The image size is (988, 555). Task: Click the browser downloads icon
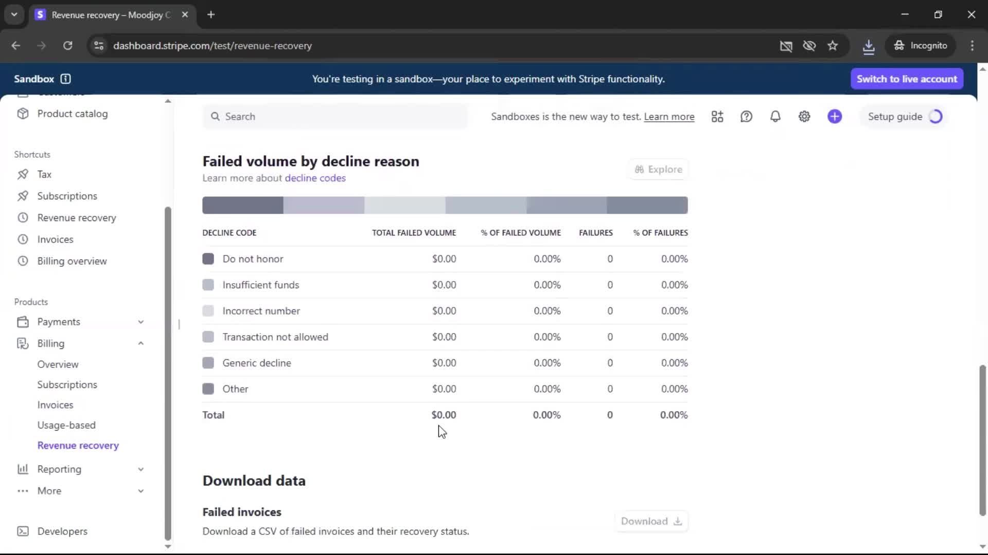tap(869, 46)
